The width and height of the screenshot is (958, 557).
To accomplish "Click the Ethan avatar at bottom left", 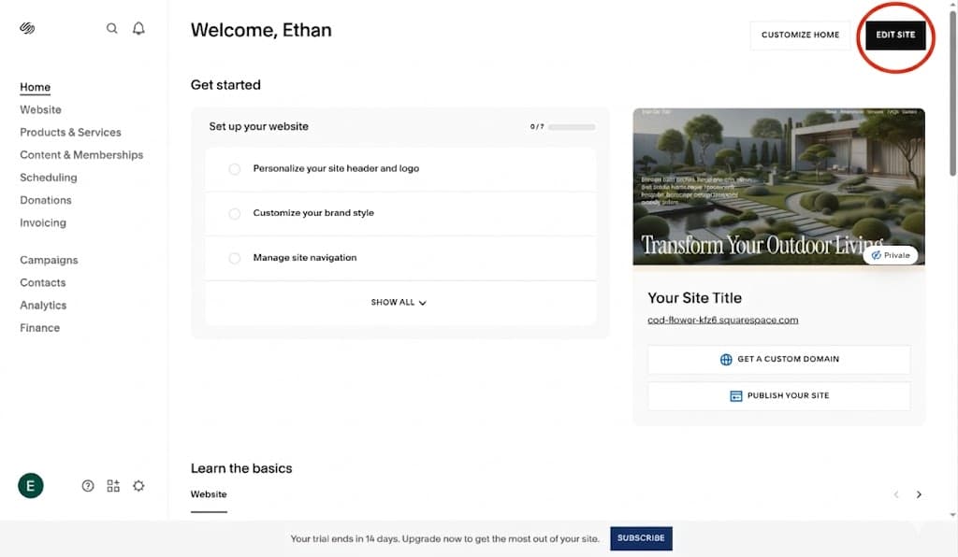I will (x=30, y=485).
